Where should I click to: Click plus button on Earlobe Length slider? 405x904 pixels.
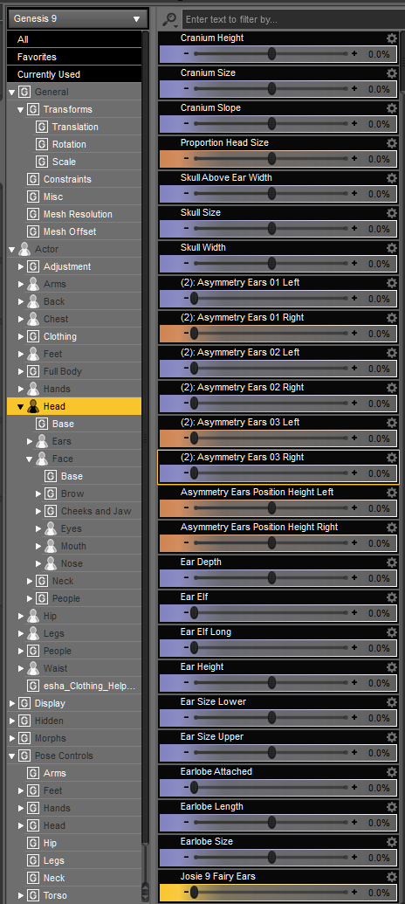[x=354, y=823]
